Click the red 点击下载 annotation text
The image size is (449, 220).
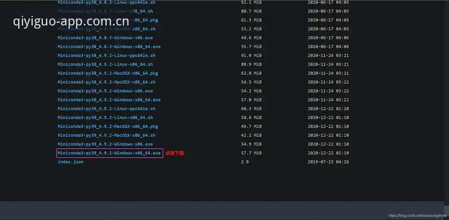(175, 154)
